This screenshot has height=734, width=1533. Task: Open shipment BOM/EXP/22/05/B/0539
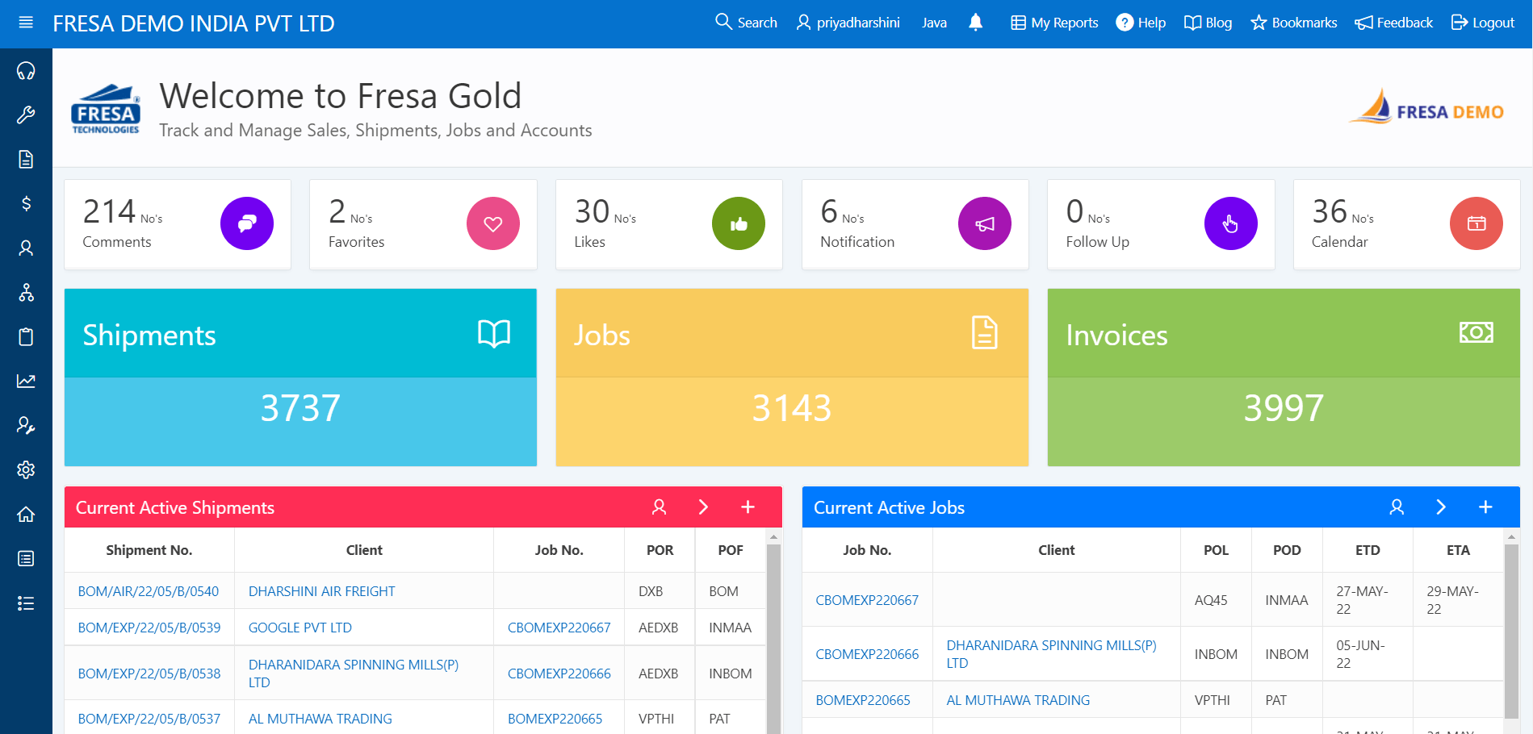coord(149,628)
